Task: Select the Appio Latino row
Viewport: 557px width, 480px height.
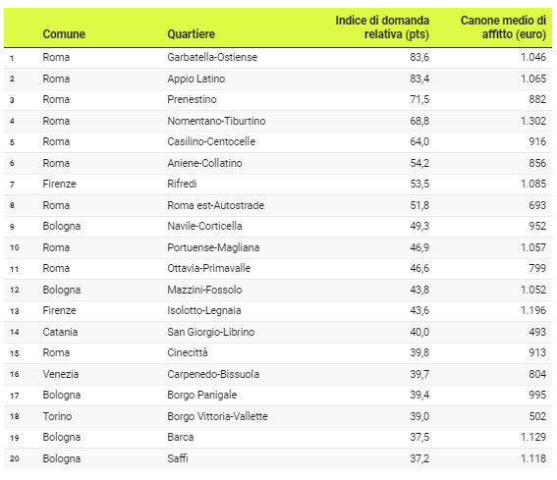Action: pyautogui.click(x=278, y=79)
